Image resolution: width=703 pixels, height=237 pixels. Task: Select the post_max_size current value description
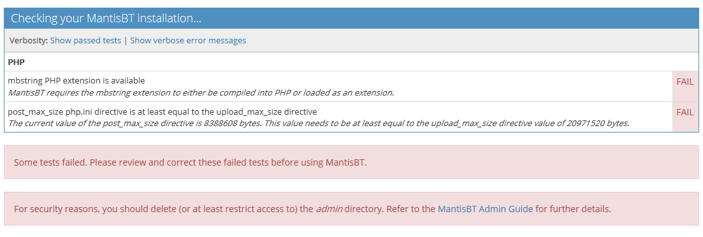click(x=319, y=123)
